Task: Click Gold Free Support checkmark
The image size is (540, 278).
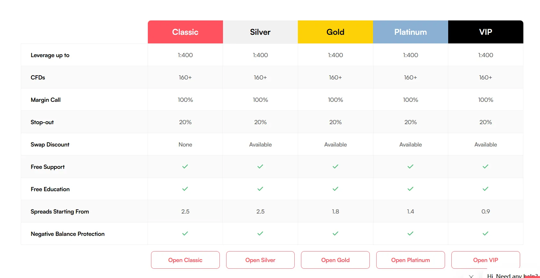Action: click(x=335, y=167)
